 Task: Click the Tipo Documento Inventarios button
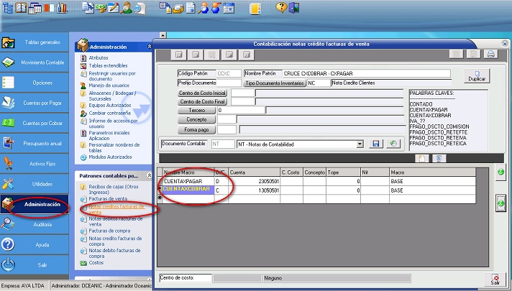coord(275,83)
